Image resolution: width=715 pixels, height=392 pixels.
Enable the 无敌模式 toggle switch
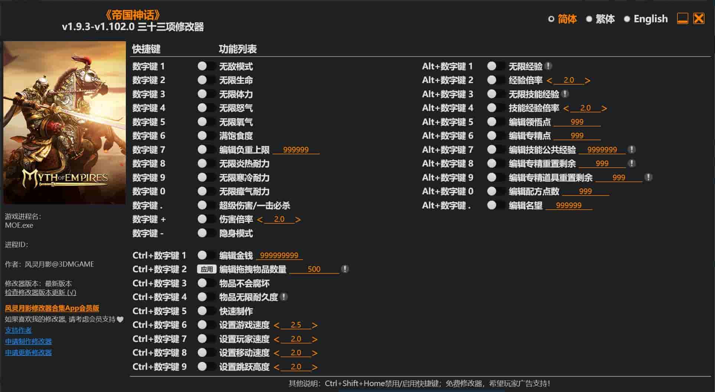coord(206,66)
